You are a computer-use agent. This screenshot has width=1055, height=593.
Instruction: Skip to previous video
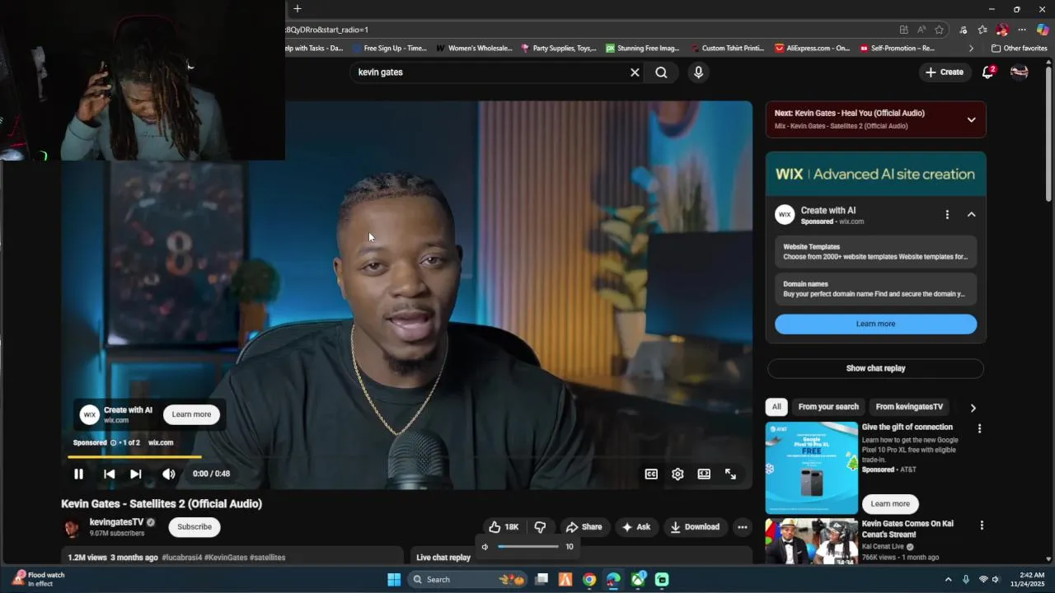[109, 474]
